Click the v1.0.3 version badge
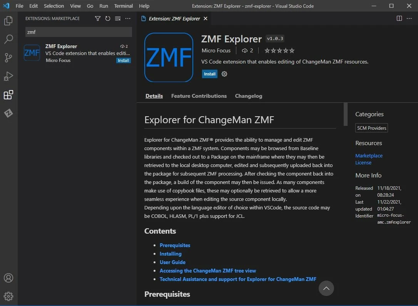 pyautogui.click(x=275, y=38)
